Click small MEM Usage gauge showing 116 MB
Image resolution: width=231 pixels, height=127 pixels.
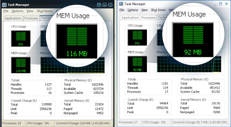pyautogui.click(x=21, y=65)
